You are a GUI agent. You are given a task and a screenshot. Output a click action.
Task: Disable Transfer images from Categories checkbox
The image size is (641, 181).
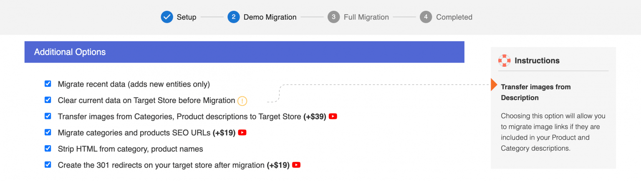coord(48,116)
